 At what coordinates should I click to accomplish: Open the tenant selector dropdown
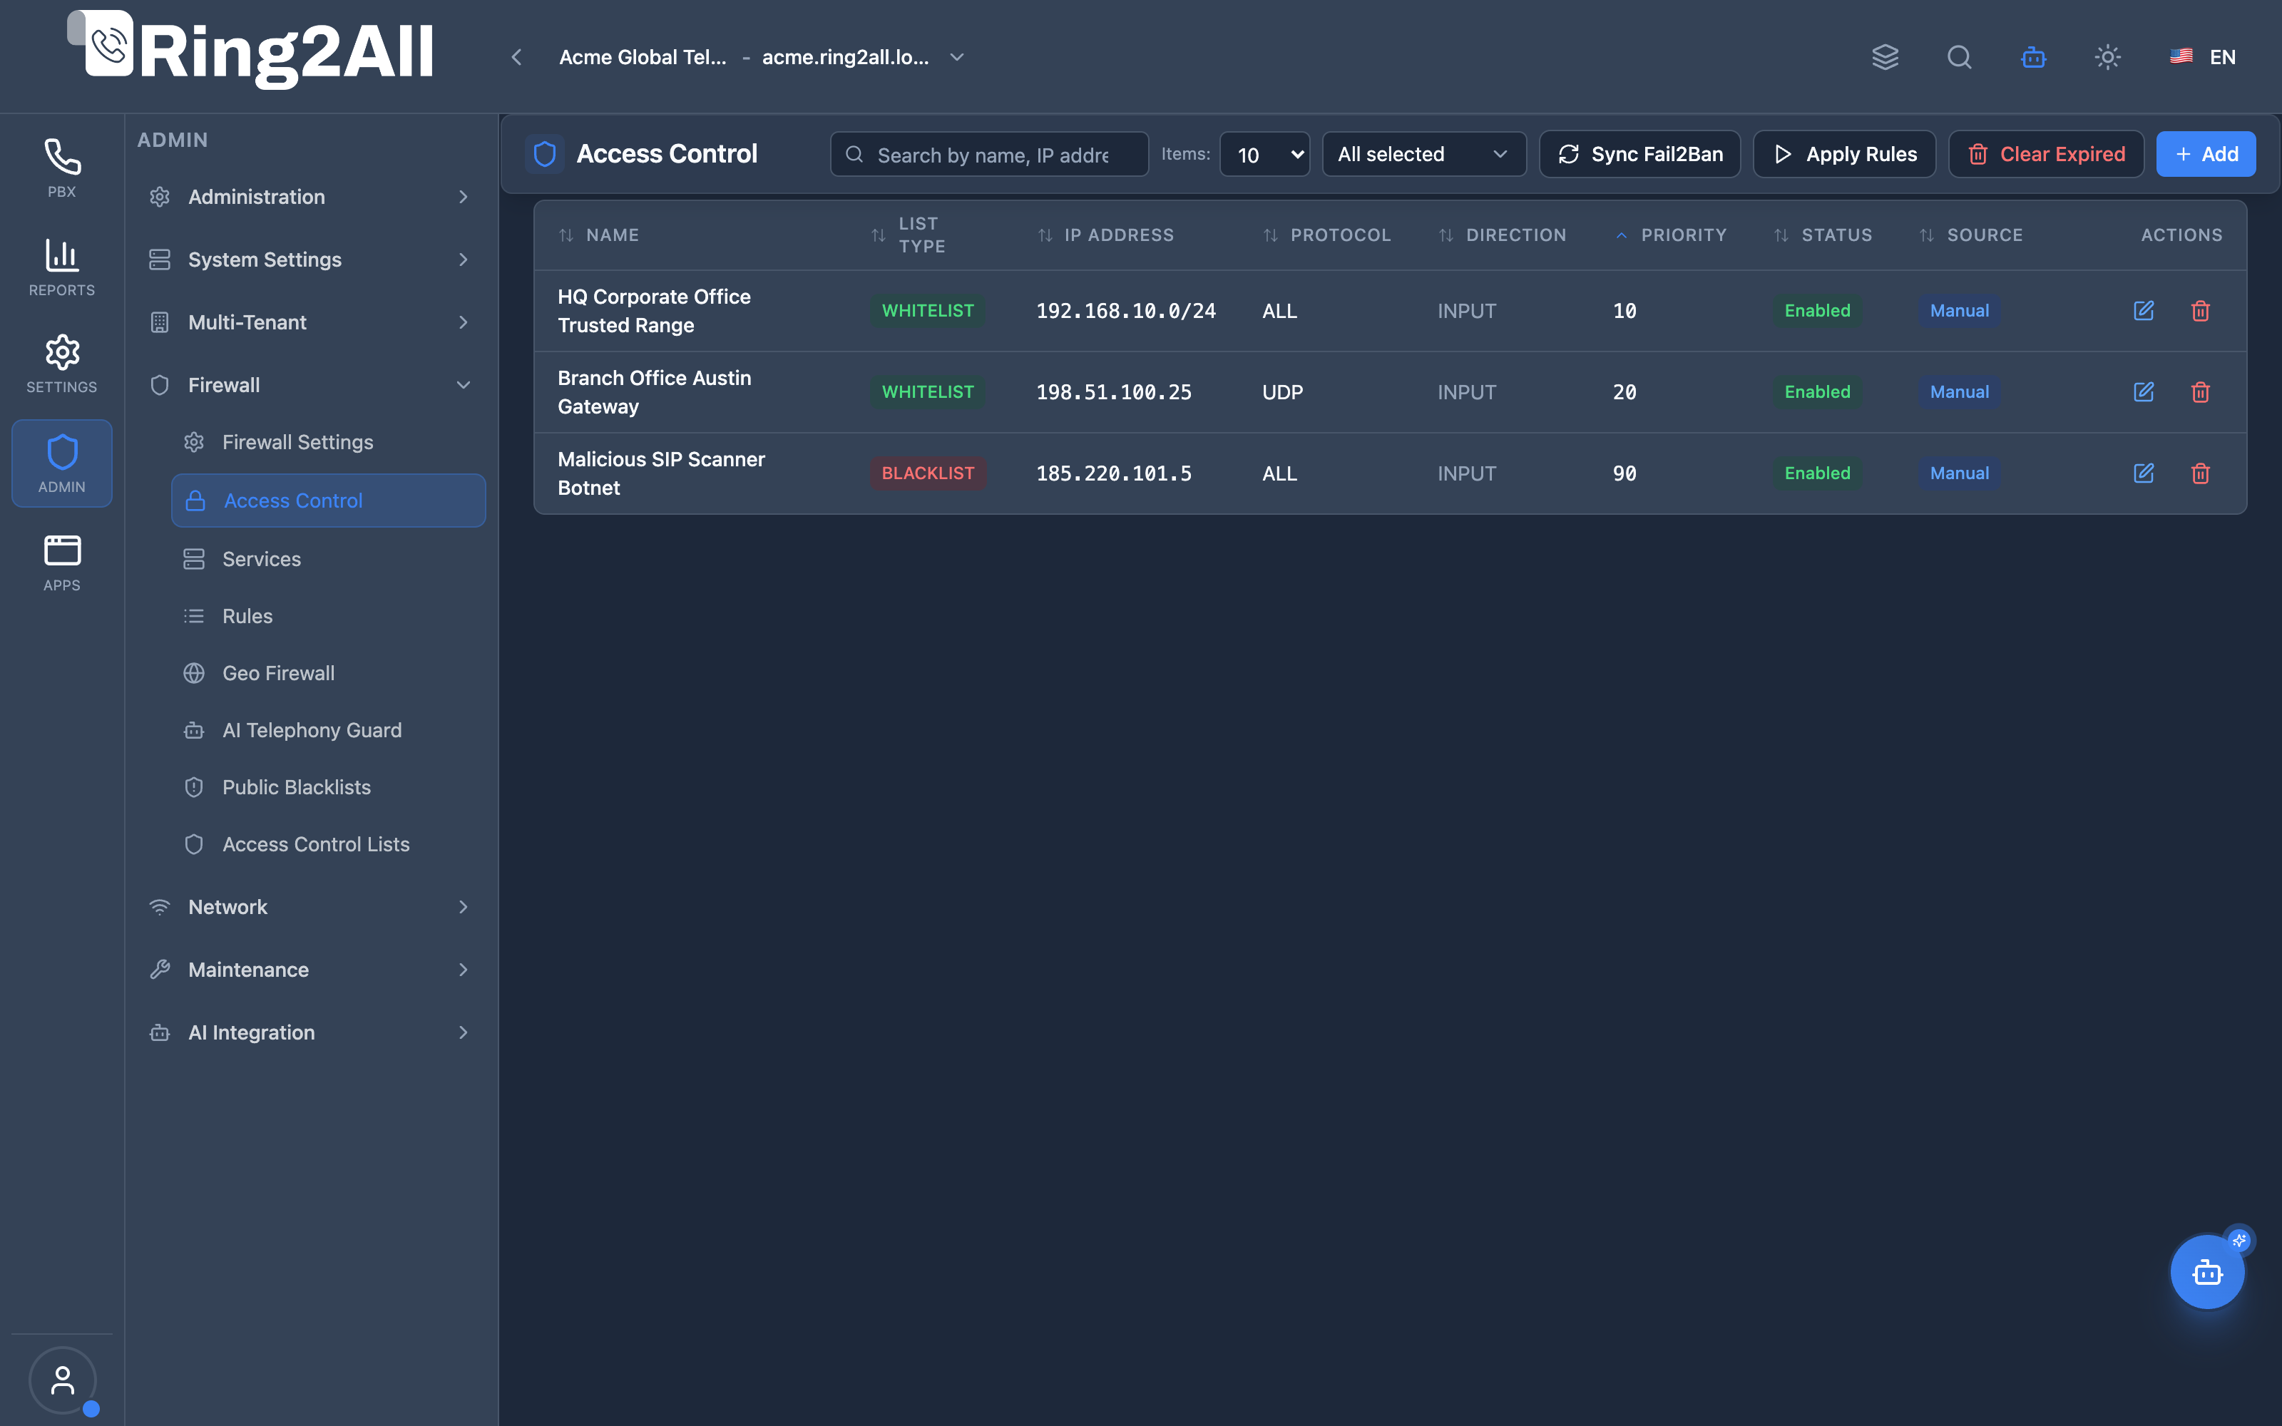pyautogui.click(x=762, y=56)
